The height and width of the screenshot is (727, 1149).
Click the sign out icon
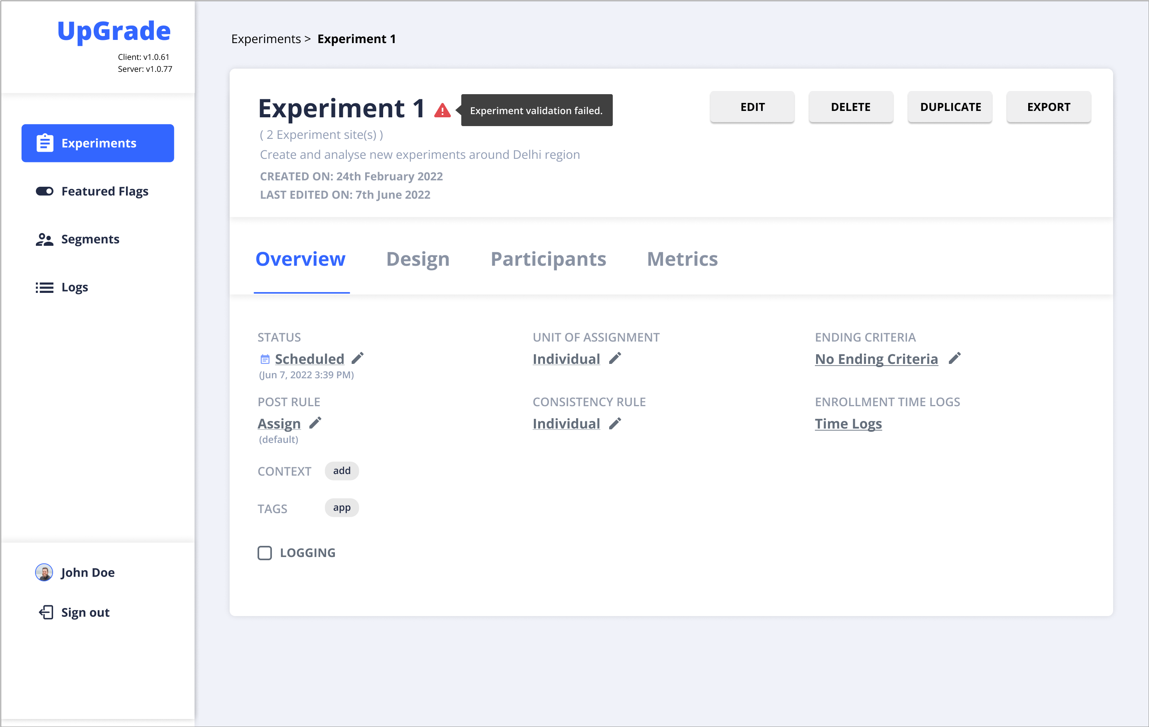pyautogui.click(x=45, y=612)
